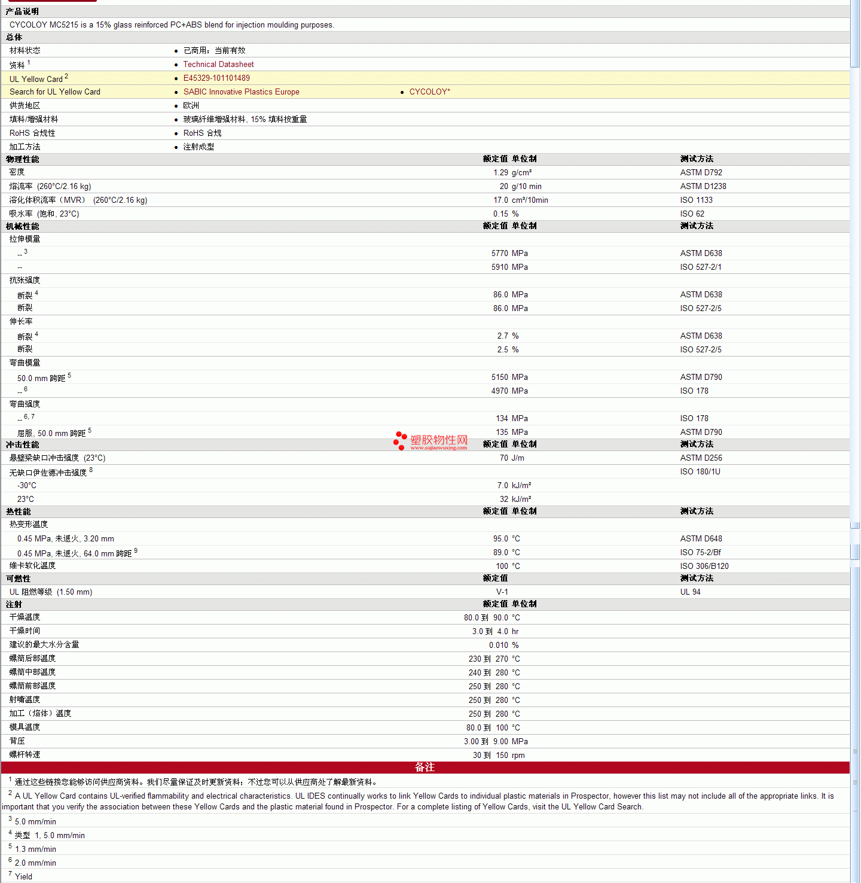
Task: Select the 供货地区 row label
Action: pos(25,106)
